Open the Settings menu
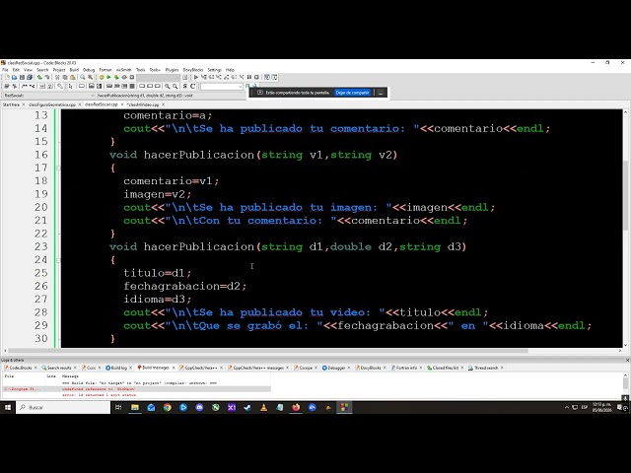This screenshot has width=631, height=473. click(215, 70)
